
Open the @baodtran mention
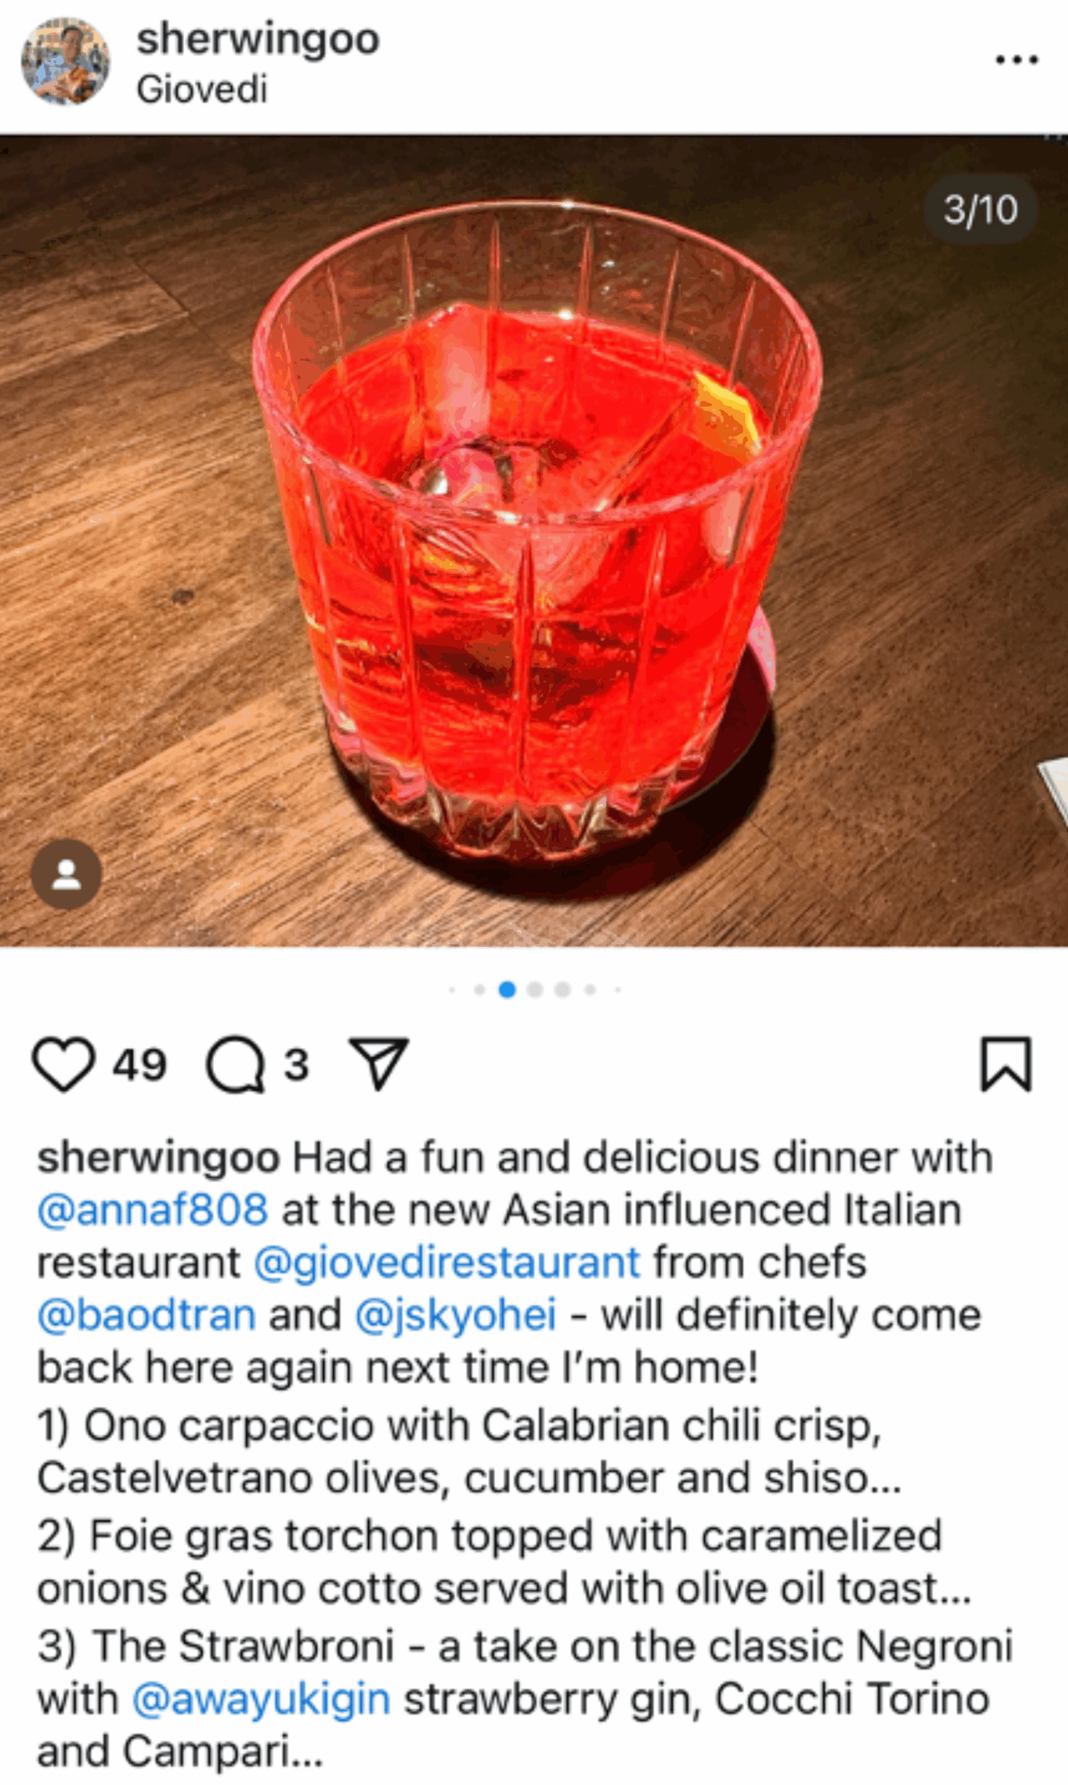(x=147, y=1315)
